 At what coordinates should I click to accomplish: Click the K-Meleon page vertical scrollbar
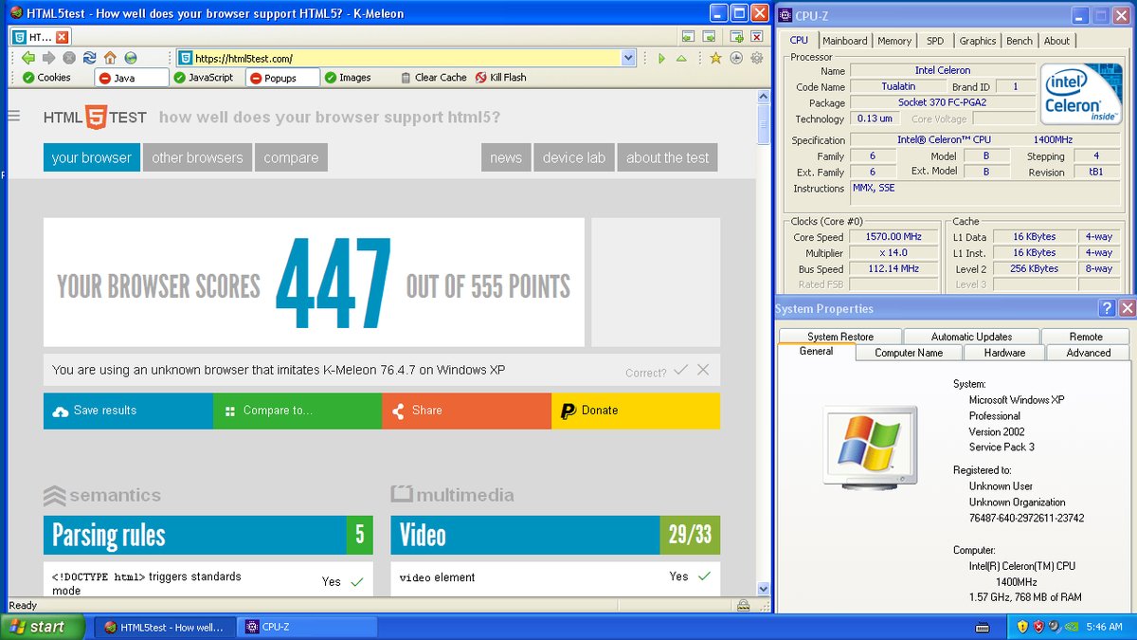coord(764,342)
